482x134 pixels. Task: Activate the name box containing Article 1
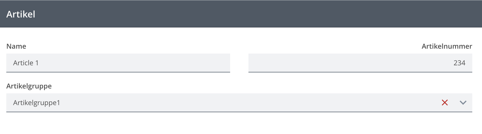coord(118,63)
